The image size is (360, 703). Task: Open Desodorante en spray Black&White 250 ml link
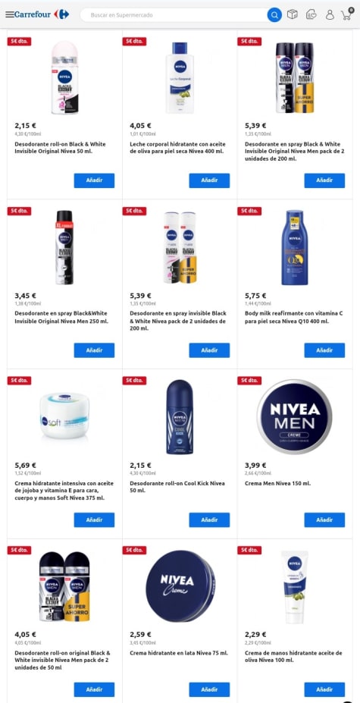click(x=61, y=317)
